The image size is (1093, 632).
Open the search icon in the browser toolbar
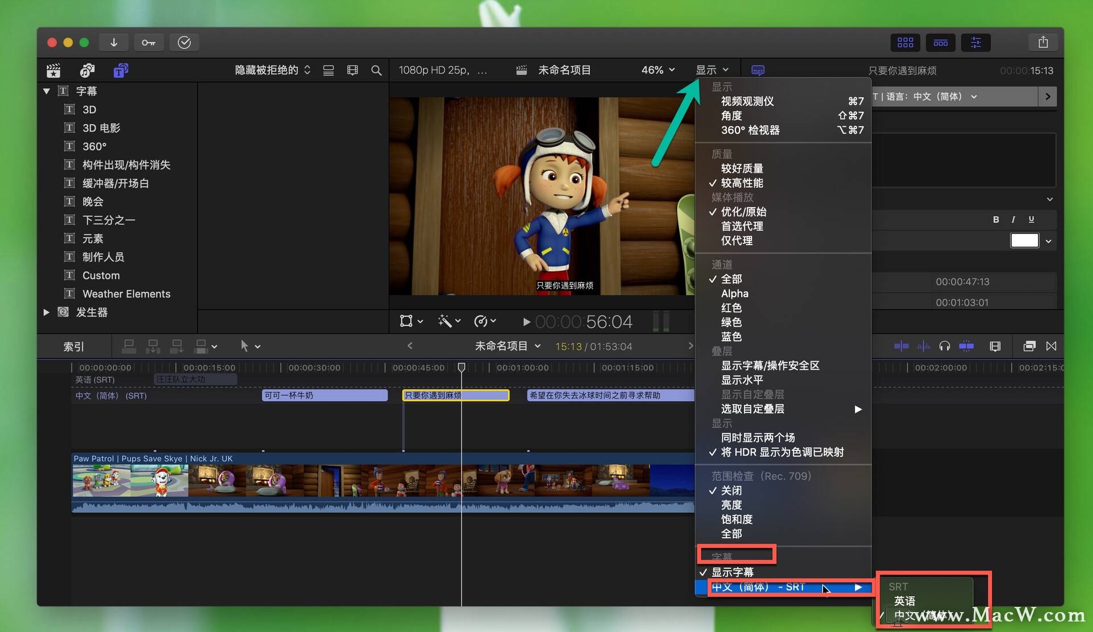(376, 70)
